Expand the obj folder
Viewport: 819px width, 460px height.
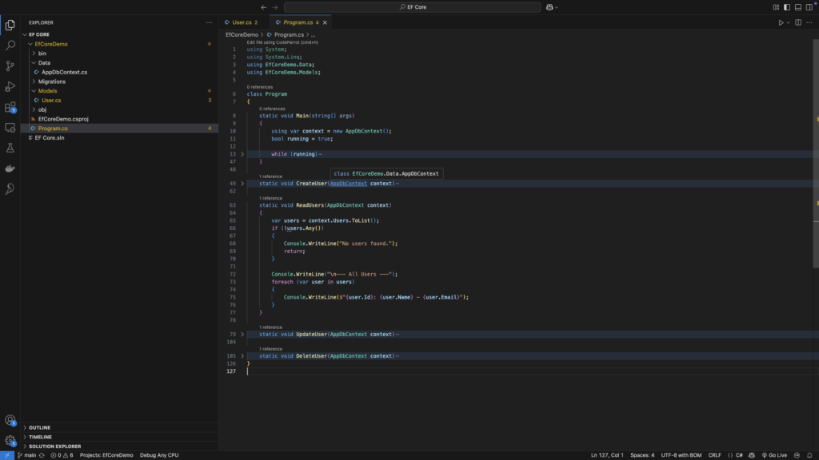tap(34, 109)
